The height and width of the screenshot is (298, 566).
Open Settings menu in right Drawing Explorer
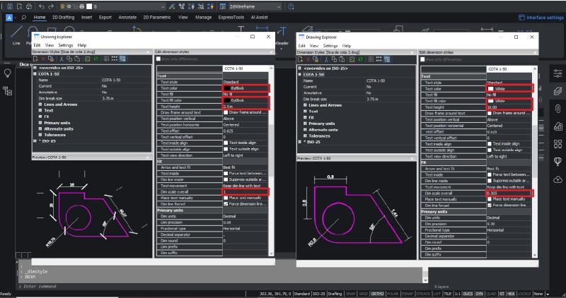click(x=330, y=44)
